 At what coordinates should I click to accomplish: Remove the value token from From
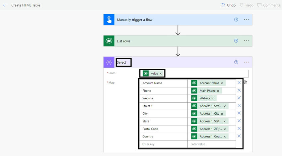tap(161, 74)
